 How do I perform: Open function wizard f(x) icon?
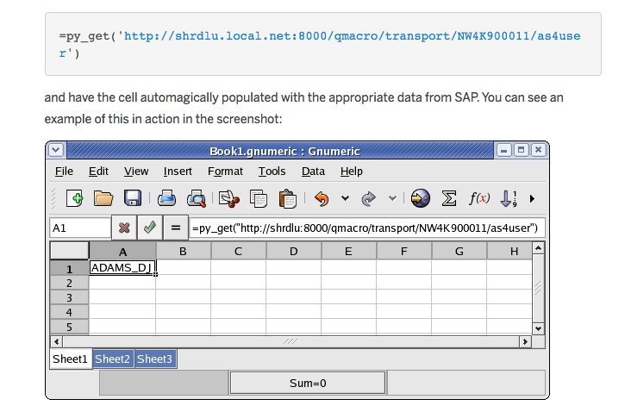(478, 198)
